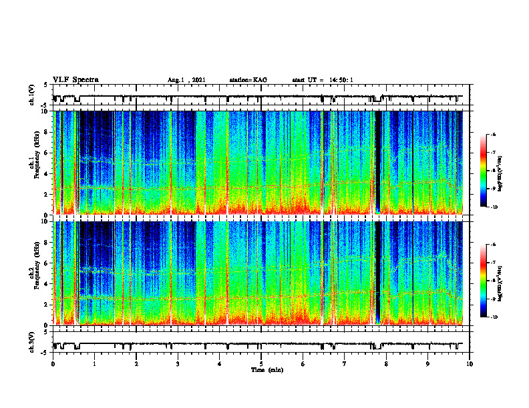Click the ch.2 colorbar 'log(PSD)' label
The height and width of the screenshot is (408, 529).
tap(501, 283)
